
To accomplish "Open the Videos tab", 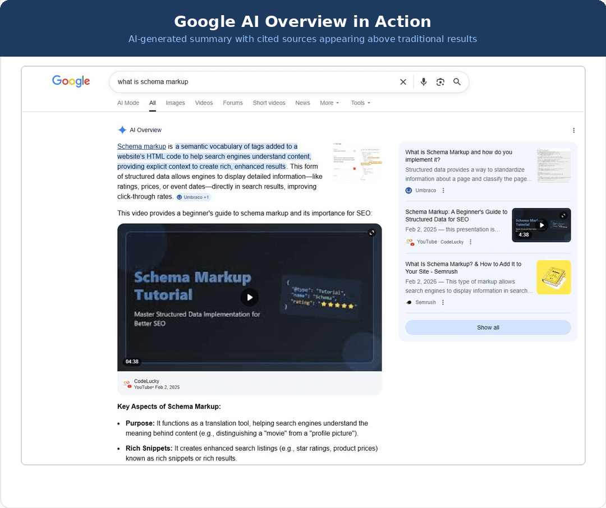I will [x=204, y=103].
